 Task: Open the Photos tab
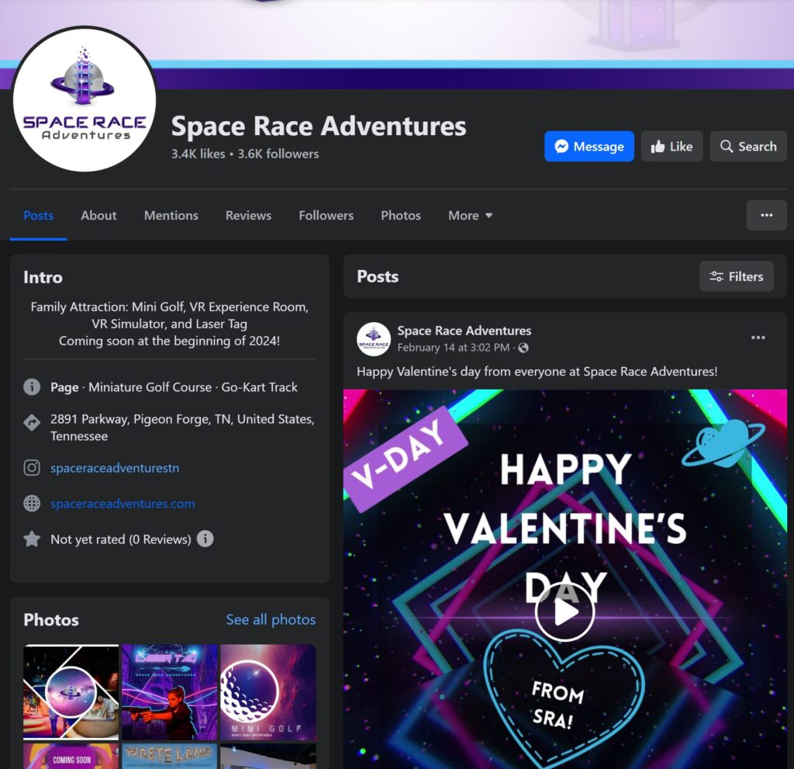[x=401, y=216]
